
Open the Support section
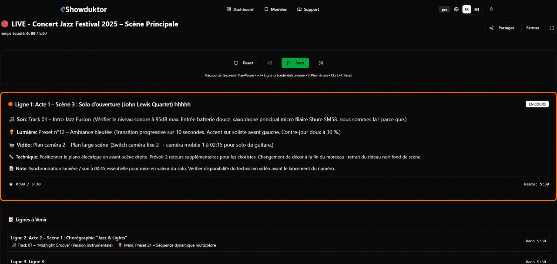coord(308,9)
